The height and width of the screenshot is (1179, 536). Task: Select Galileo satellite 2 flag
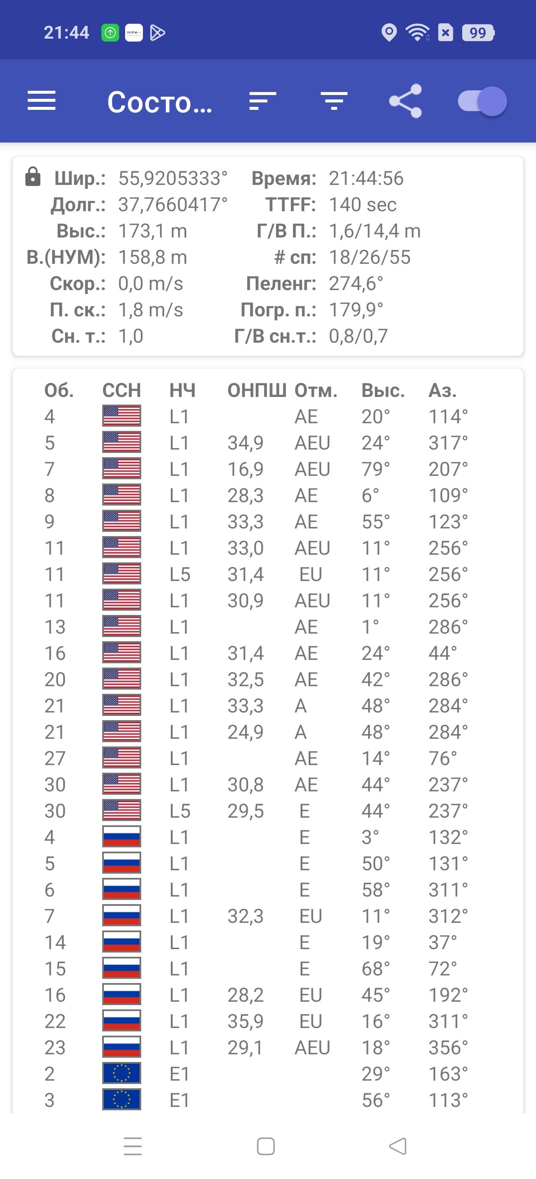point(121,1074)
